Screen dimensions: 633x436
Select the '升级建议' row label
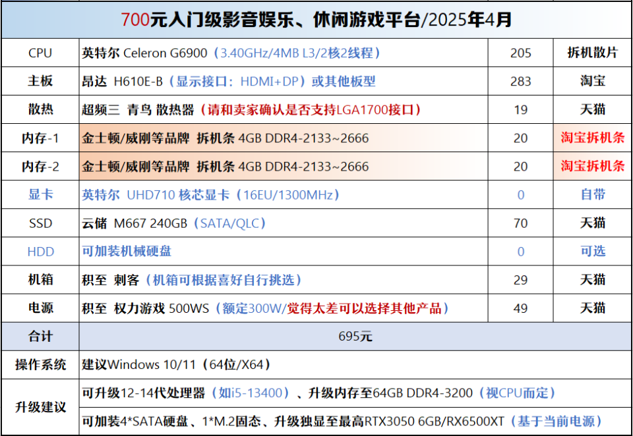pyautogui.click(x=40, y=407)
